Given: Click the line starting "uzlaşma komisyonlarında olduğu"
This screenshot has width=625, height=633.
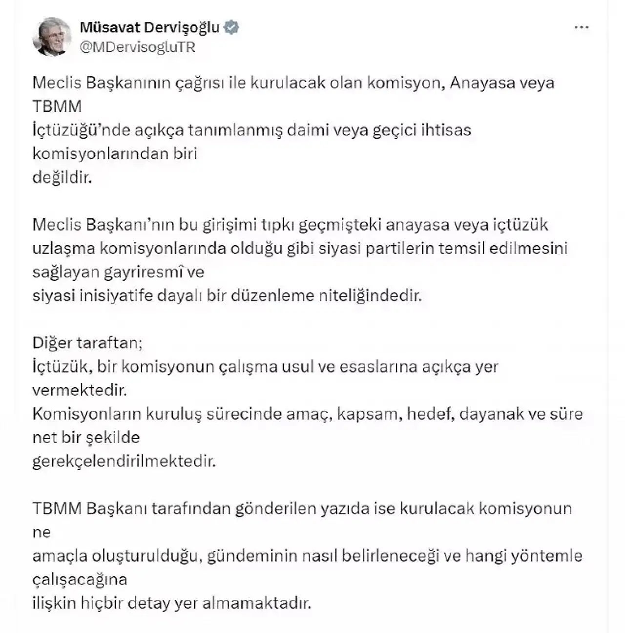Looking at the screenshot, I should (x=300, y=248).
